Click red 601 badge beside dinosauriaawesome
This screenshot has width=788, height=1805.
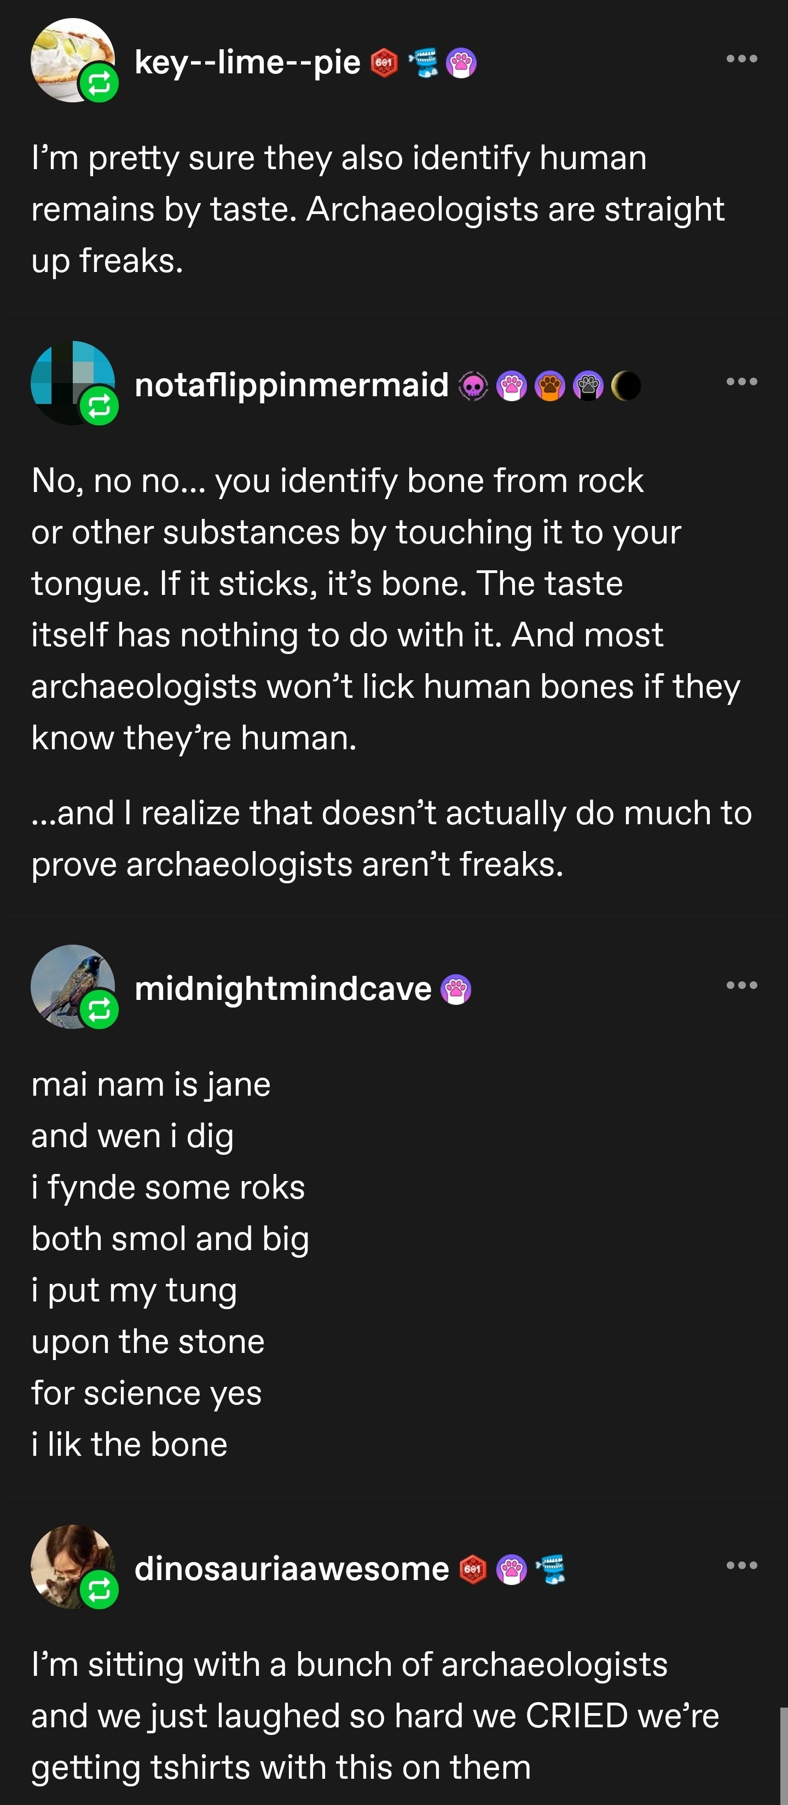pos(473,1569)
